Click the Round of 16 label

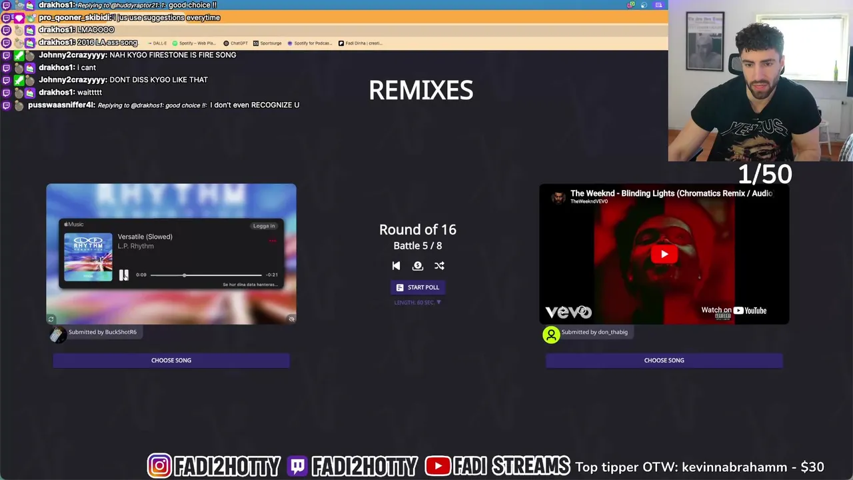418,230
